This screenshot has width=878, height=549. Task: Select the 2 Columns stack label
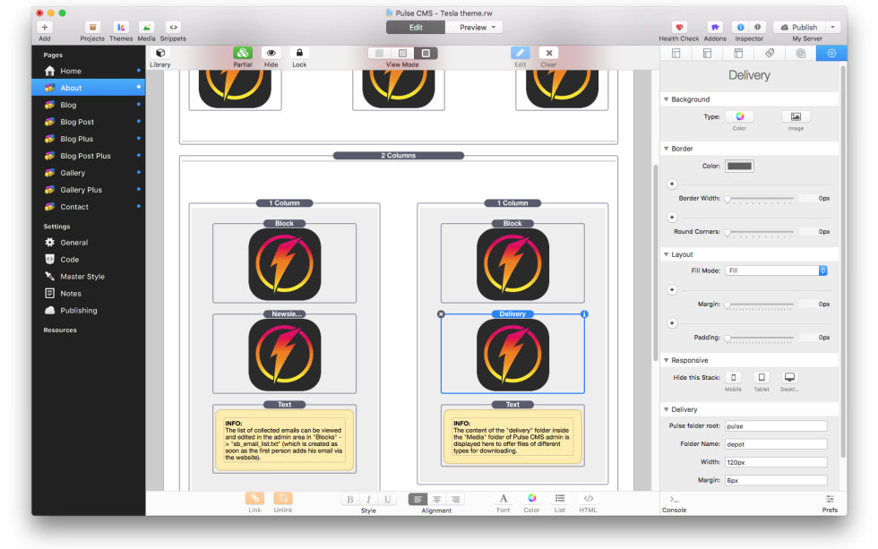click(x=398, y=155)
